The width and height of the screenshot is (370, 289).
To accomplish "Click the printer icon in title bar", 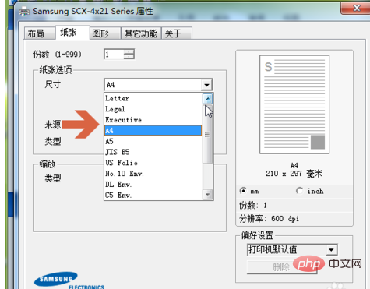I will [x=24, y=12].
